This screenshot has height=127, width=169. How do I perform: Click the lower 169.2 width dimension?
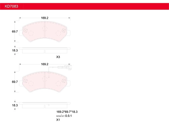[x=45, y=64]
